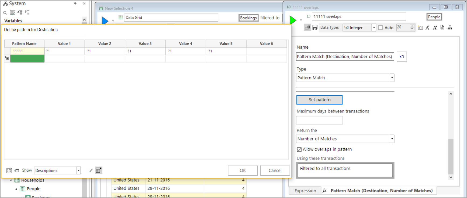The image size is (467, 198).
Task: Click the expression panel vertical scrollbar thumb
Action: tap(451, 156)
